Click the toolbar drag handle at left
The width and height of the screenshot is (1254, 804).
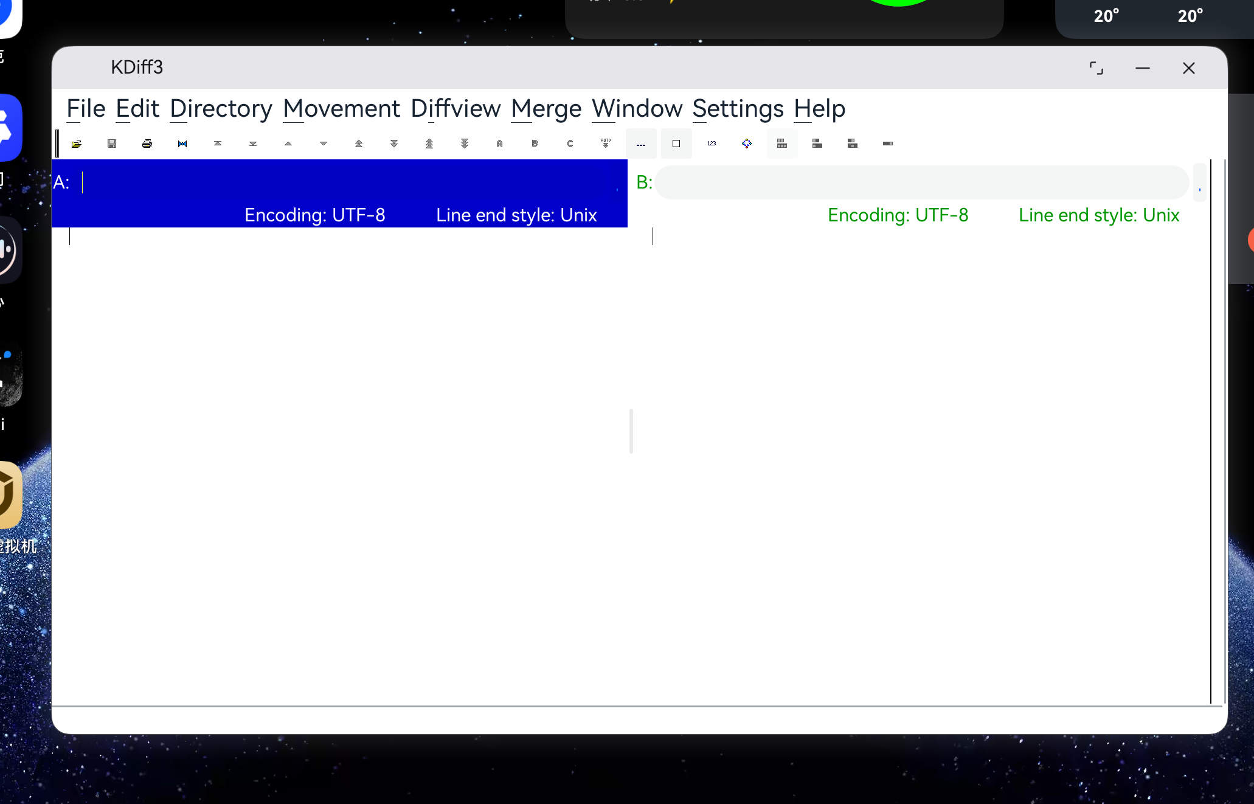coord(57,144)
